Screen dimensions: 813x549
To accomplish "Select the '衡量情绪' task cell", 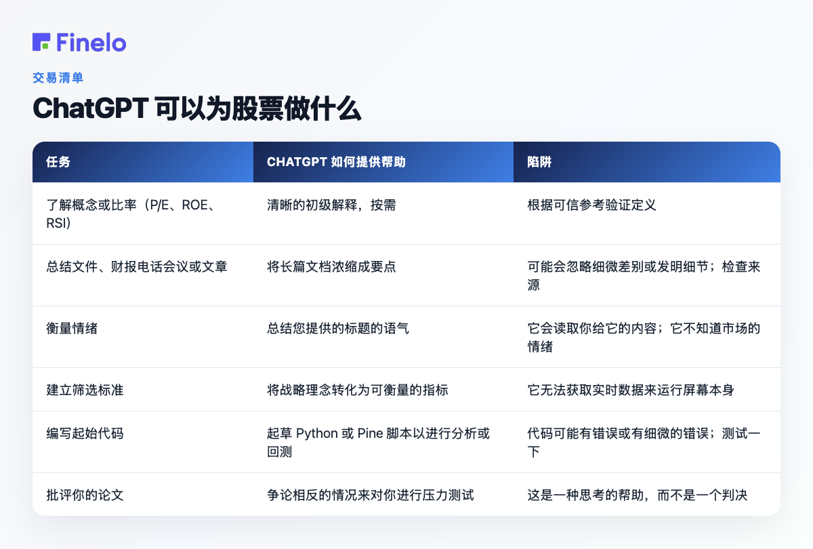I will (143, 337).
